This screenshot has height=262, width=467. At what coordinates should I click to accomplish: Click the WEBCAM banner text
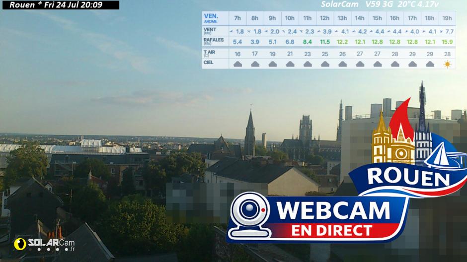(x=333, y=211)
